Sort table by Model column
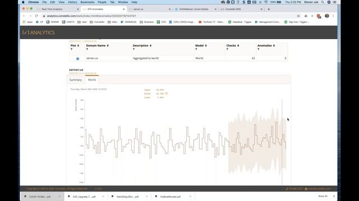The height and width of the screenshot is (201, 359). tap(206, 46)
